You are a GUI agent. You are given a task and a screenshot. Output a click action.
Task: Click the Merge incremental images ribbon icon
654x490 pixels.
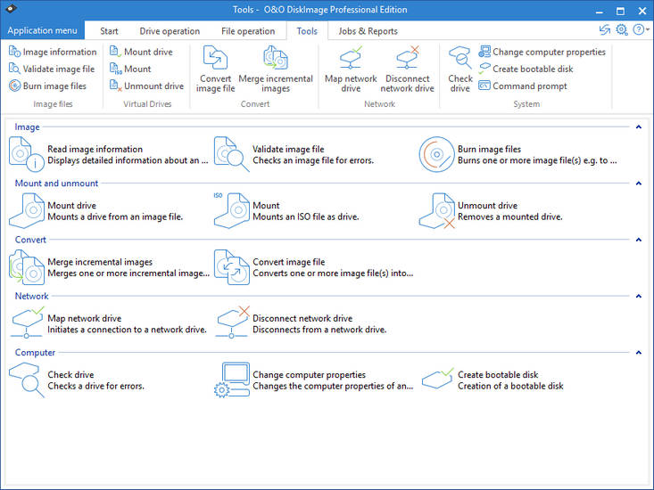pyautogui.click(x=275, y=59)
